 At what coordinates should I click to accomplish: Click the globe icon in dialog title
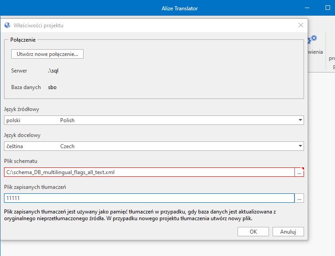[x=7, y=26]
